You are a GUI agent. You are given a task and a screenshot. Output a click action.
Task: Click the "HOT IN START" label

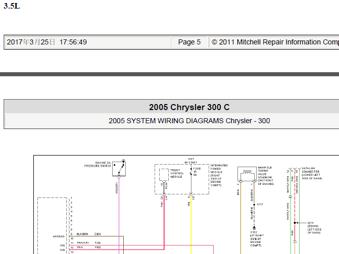coord(191,161)
